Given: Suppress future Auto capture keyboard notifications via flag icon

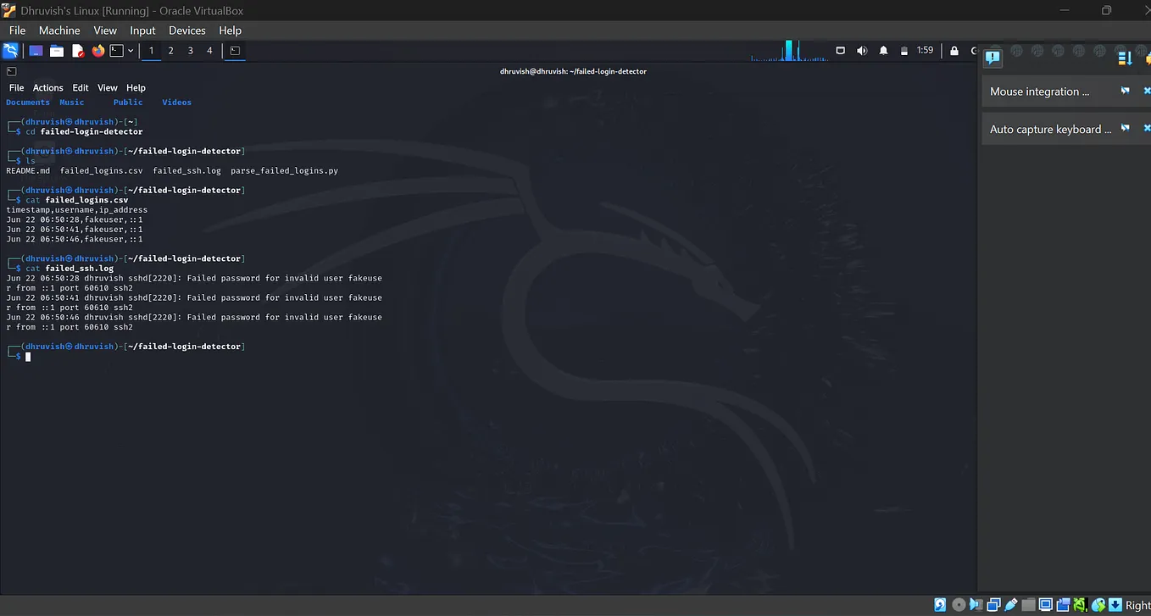Looking at the screenshot, I should click(1125, 128).
